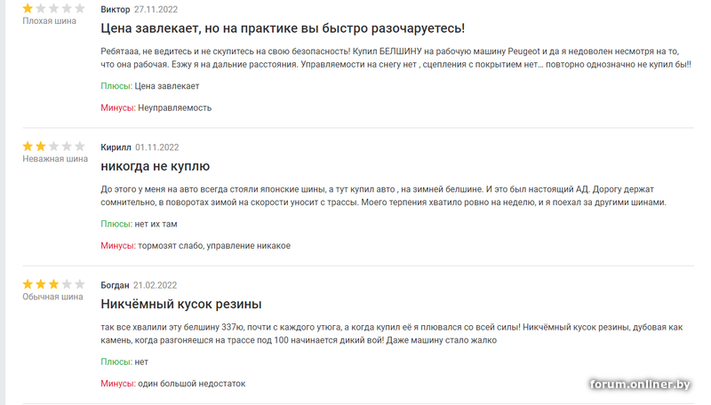Click the second gold star in Кирилл's rating
This screenshot has height=405, width=711.
click(x=41, y=146)
